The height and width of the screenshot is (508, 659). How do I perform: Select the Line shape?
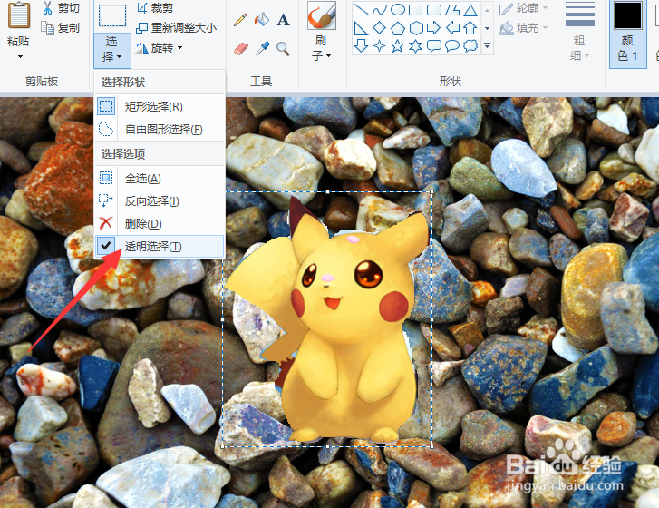click(361, 10)
